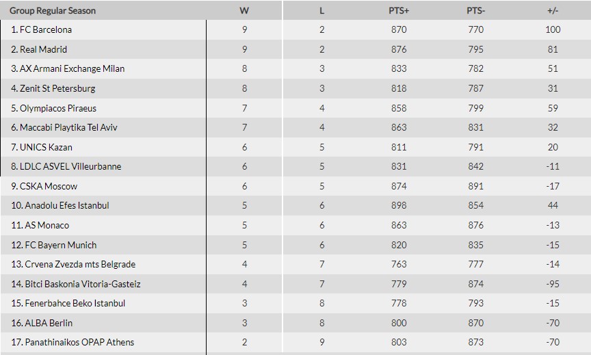
Task: Click Olympiacos Piraeus in the standings
Action: click(57, 108)
